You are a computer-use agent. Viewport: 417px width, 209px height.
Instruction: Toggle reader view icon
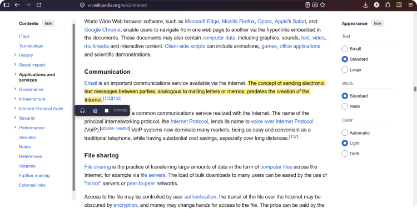pos(307,5)
